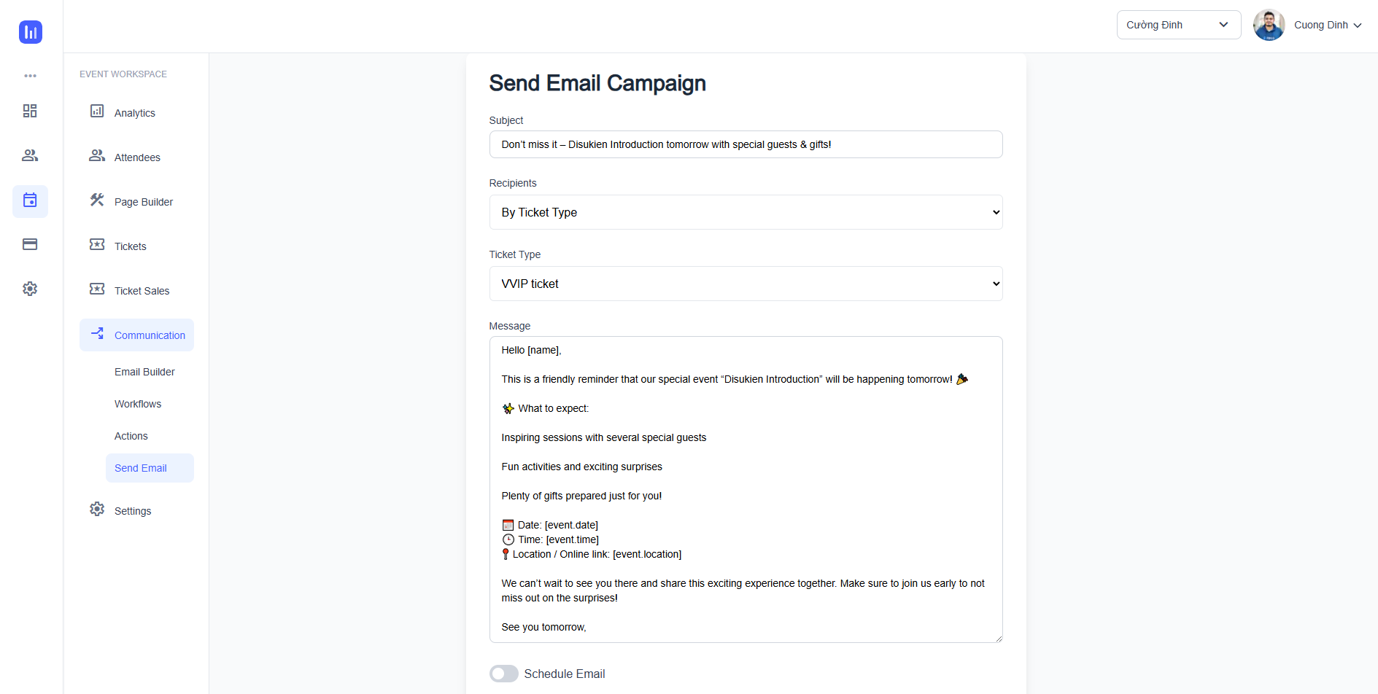Toggle the Schedule Email switch
Viewport: 1378px width, 694px height.
tap(504, 674)
